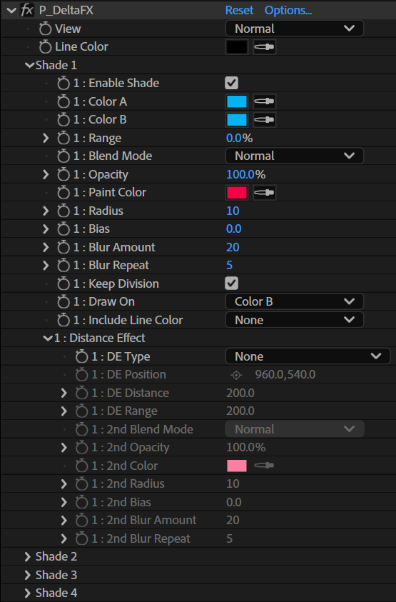
Task: Toggle the fx effect switch for P_DeltaFX
Action: point(27,10)
